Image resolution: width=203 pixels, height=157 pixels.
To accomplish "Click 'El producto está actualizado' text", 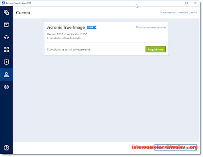I will [x=64, y=38].
